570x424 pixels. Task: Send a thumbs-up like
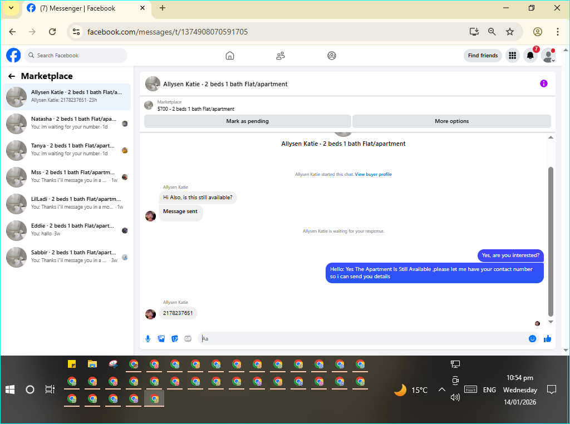548,339
